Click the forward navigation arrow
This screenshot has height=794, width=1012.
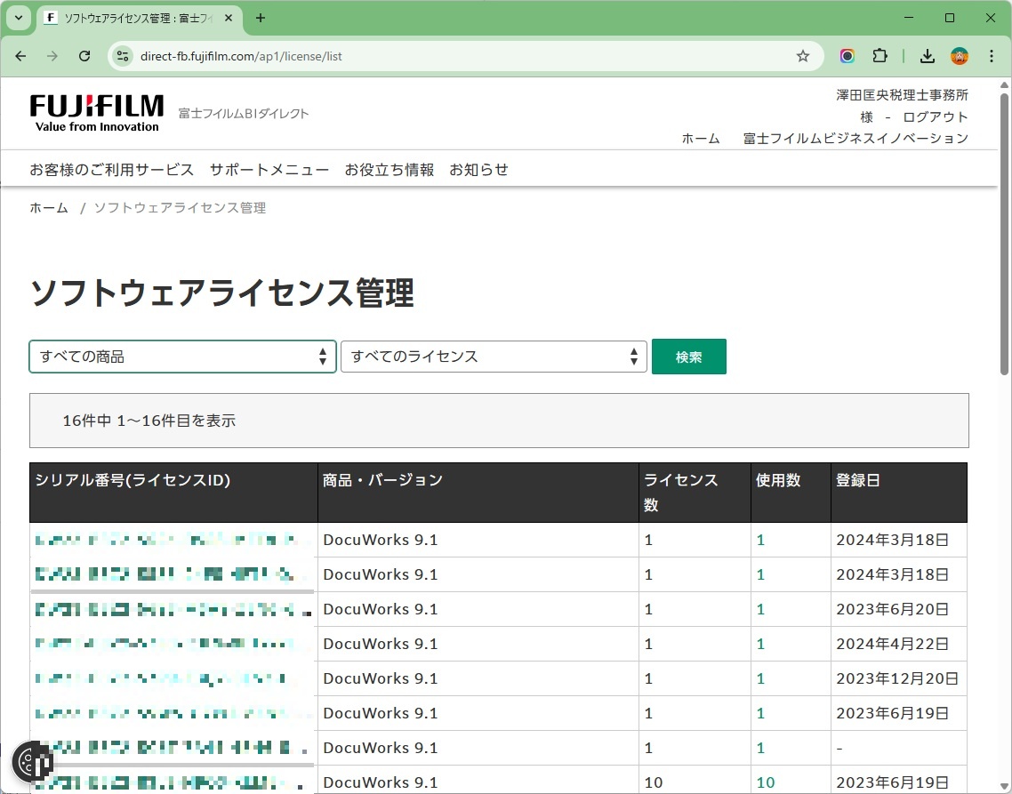52,55
